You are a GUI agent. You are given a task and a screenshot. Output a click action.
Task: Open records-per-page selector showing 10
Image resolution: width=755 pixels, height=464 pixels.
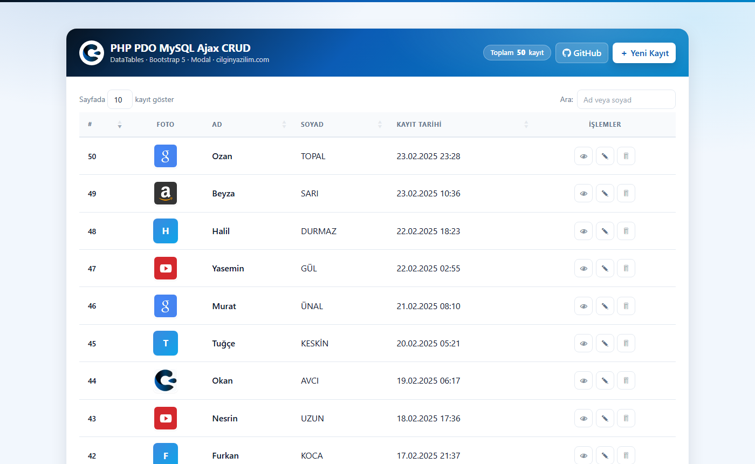point(120,99)
